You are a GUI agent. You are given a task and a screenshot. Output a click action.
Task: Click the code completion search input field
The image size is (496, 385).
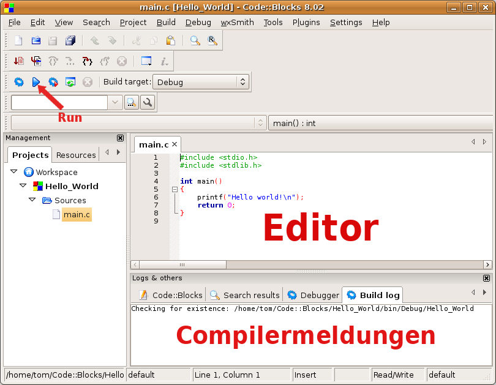coord(61,102)
